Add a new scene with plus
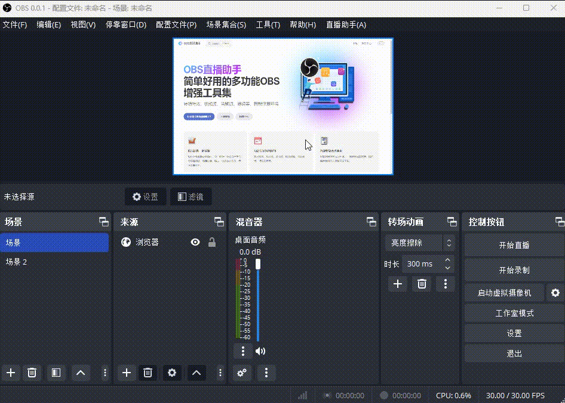Viewport: 565px width, 403px height. tap(11, 373)
